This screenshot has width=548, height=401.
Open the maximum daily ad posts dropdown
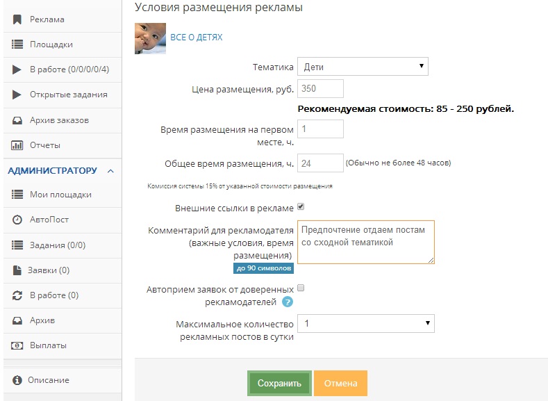[366, 323]
